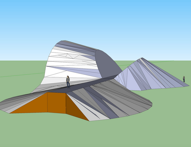This screenshot has width=191, height=147.
Task: Select the distant person beside the far structure
Action: [x=184, y=79]
